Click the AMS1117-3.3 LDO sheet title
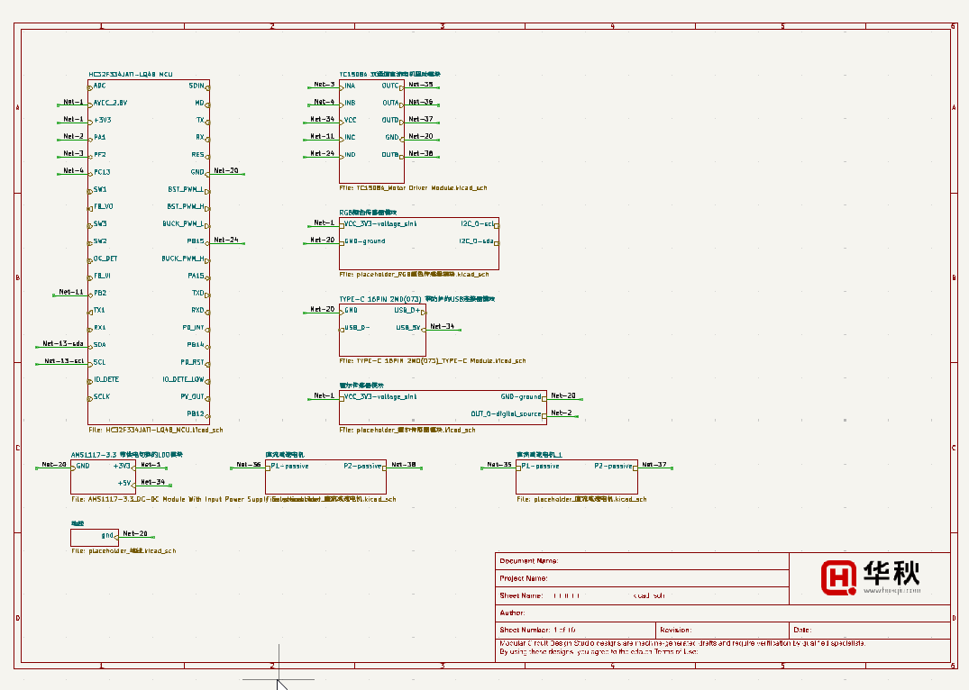This screenshot has width=969, height=690. pyautogui.click(x=127, y=455)
